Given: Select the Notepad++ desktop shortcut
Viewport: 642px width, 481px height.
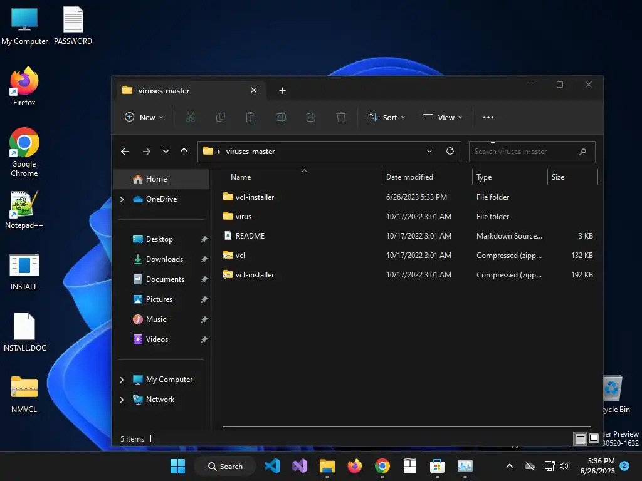Looking at the screenshot, I should (x=24, y=210).
